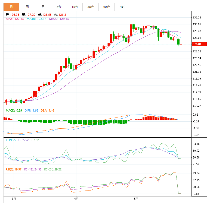
Task: Click the -0.83 RSI axis label
Action: click(196, 194)
